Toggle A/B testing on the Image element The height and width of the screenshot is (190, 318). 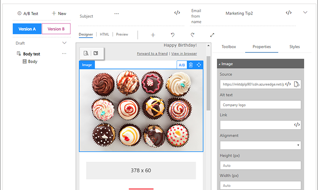(182, 65)
